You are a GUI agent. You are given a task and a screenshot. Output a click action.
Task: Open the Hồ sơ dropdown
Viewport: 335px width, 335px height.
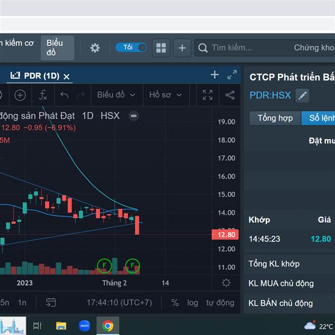pos(165,95)
